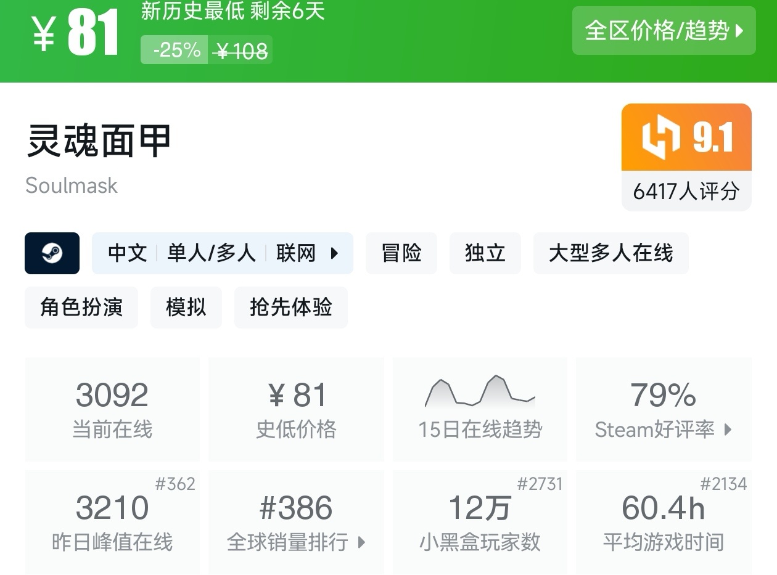Tap the large ¥81 current price
The width and height of the screenshot is (777, 575).
pos(75,33)
